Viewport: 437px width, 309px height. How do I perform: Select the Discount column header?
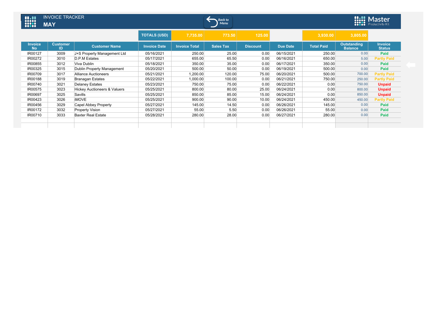coord(253,46)
